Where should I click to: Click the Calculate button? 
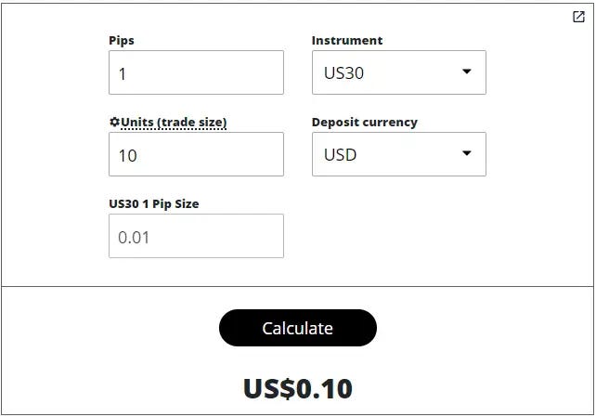click(x=298, y=328)
